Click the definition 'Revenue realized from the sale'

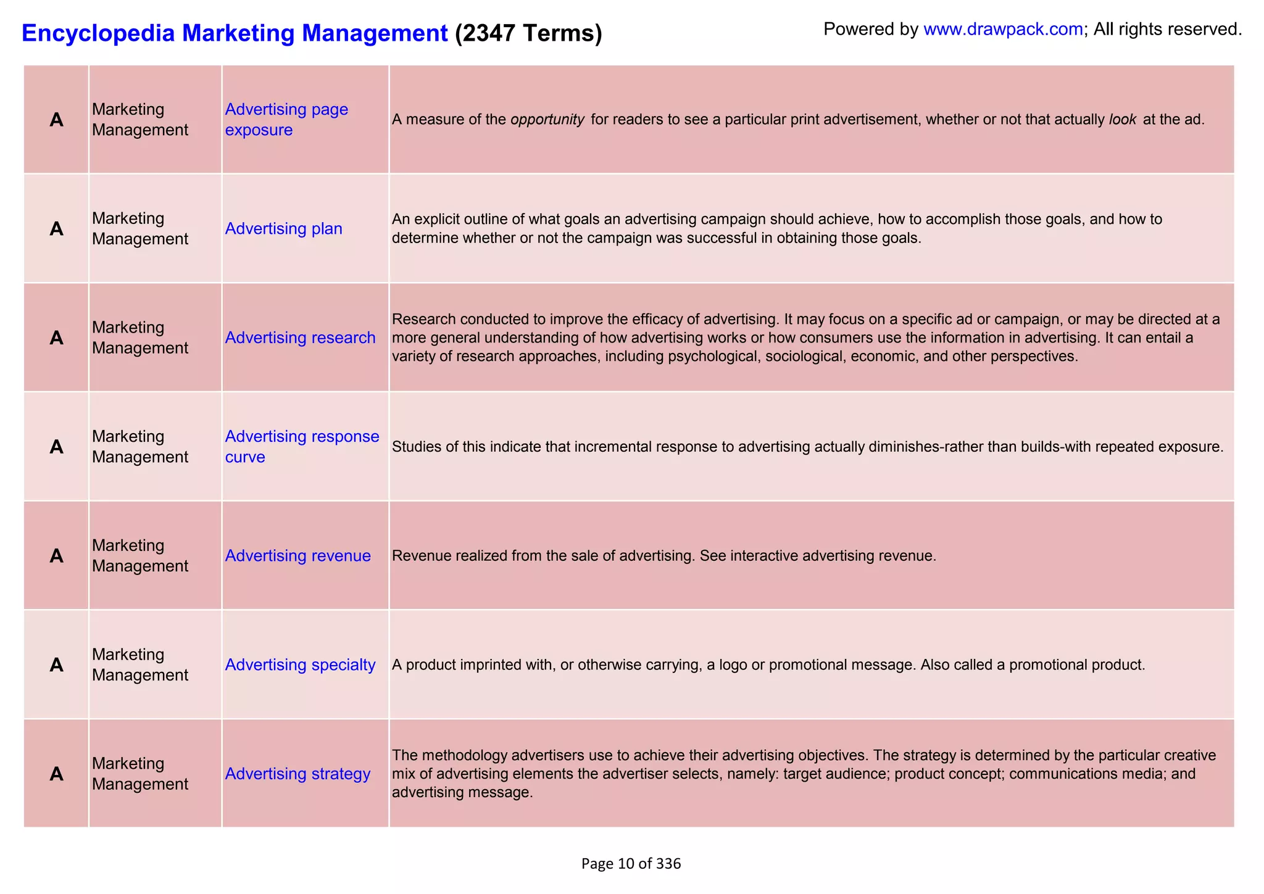click(664, 556)
